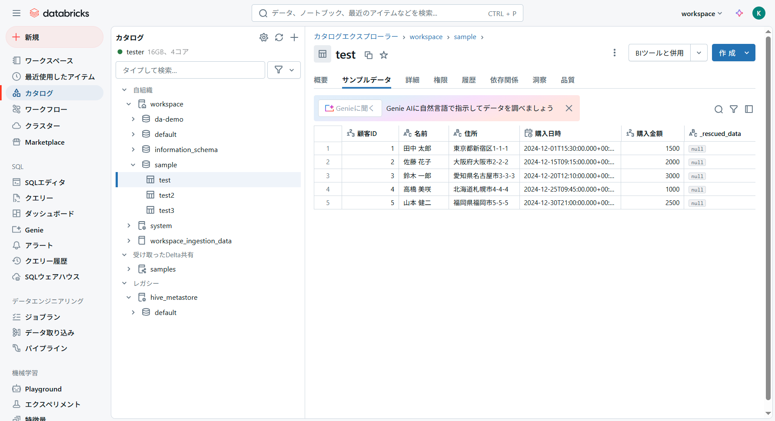
Task: Open Job Runs page
Action: click(54, 317)
